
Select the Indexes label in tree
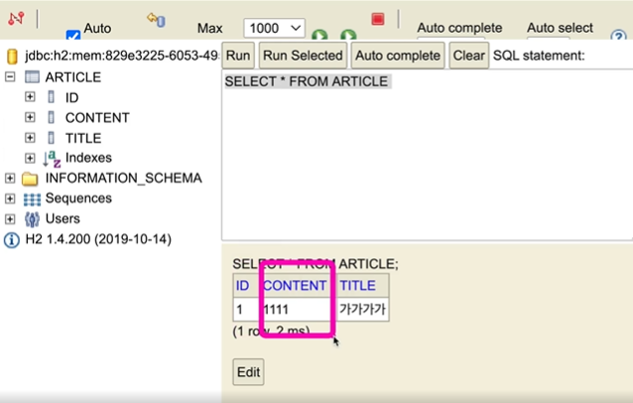pos(88,158)
